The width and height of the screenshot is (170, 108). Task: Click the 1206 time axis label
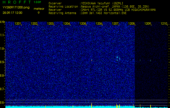click(x=99, y=23)
